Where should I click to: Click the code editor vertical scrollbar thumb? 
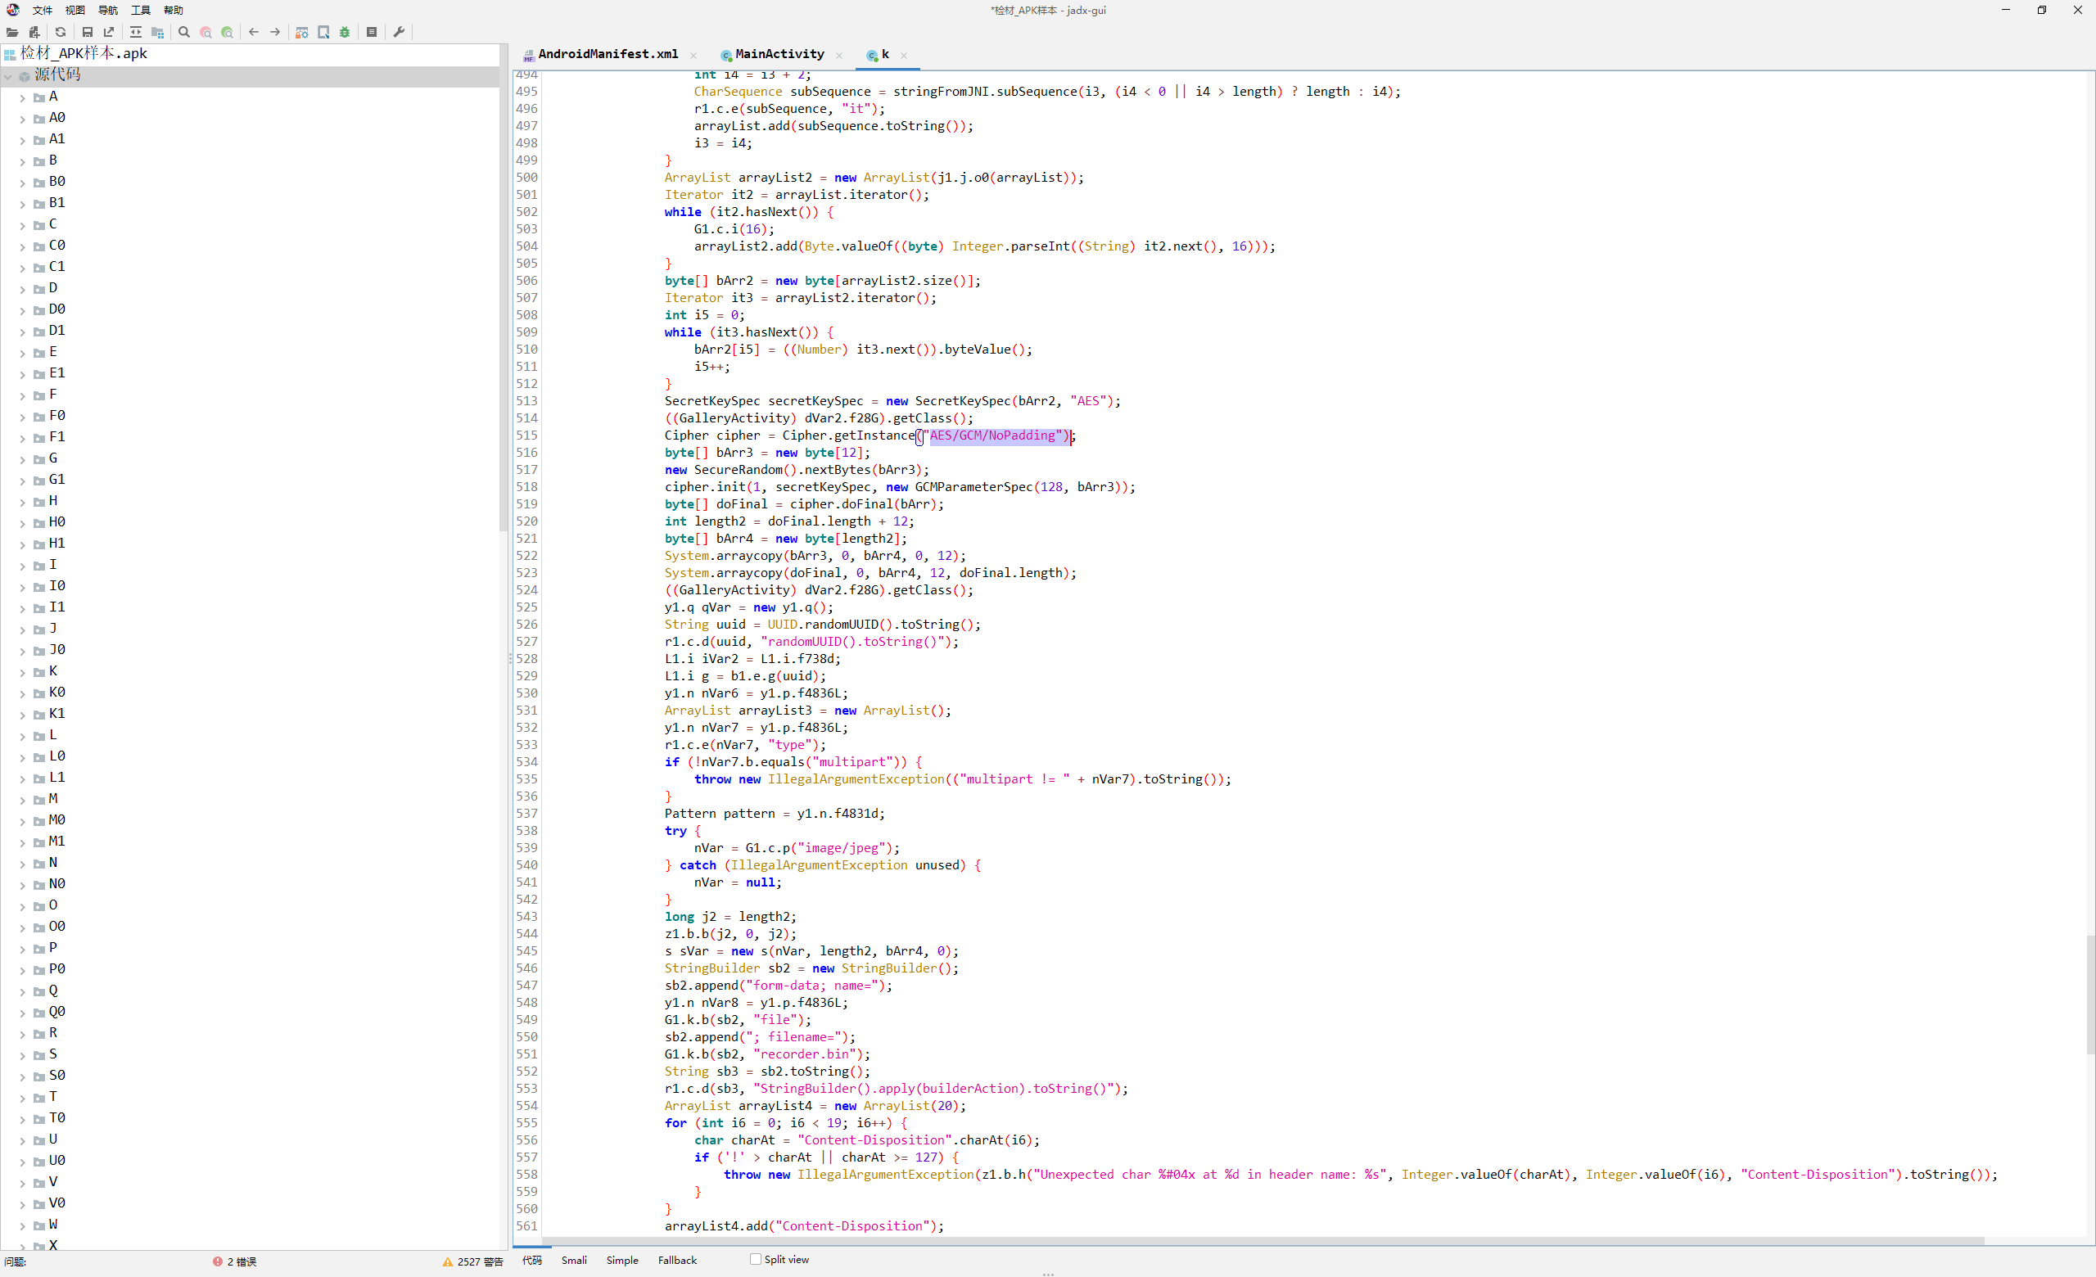[x=2090, y=995]
